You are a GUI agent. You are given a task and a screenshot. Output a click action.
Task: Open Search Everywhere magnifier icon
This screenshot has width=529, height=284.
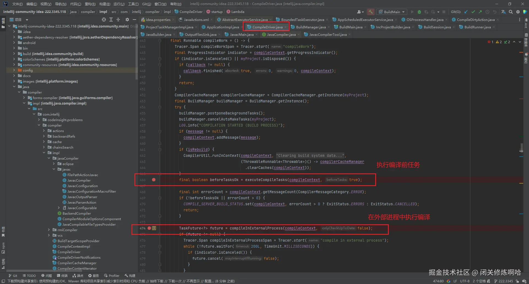pos(511,12)
